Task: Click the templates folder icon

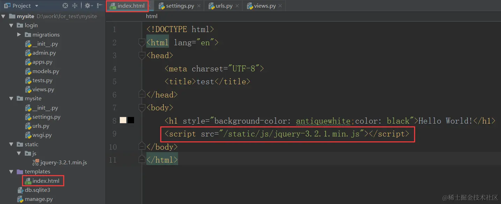Action: pyautogui.click(x=20, y=172)
